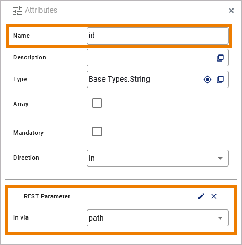Enable the Mandatory checkbox
The image size is (242, 245).
point(97,132)
